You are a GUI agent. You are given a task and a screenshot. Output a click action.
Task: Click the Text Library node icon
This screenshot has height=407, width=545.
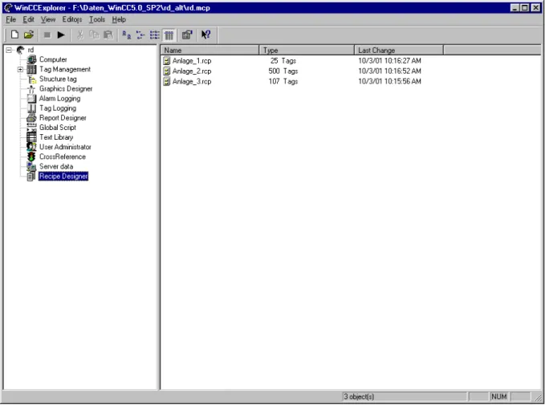[31, 137]
